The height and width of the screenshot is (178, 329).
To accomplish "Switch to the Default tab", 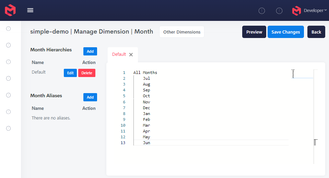I will click(x=119, y=54).
